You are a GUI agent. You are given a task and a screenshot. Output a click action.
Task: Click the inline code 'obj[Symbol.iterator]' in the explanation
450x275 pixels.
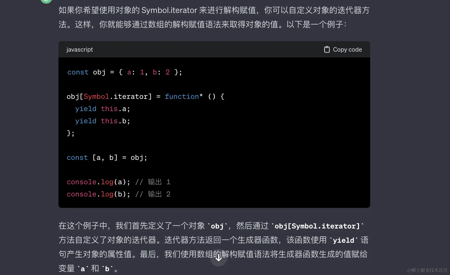pyautogui.click(x=317, y=226)
